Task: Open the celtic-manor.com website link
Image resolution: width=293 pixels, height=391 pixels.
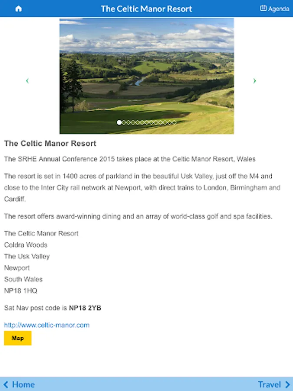Action: [47, 325]
